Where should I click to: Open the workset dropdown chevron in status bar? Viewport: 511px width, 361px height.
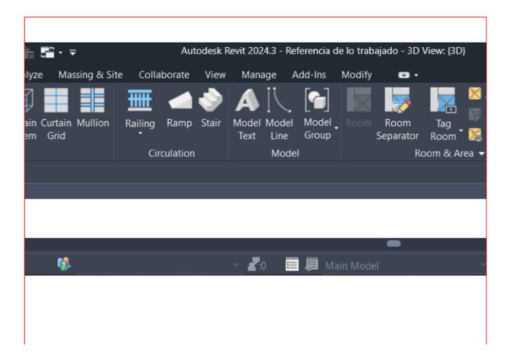pos(236,265)
